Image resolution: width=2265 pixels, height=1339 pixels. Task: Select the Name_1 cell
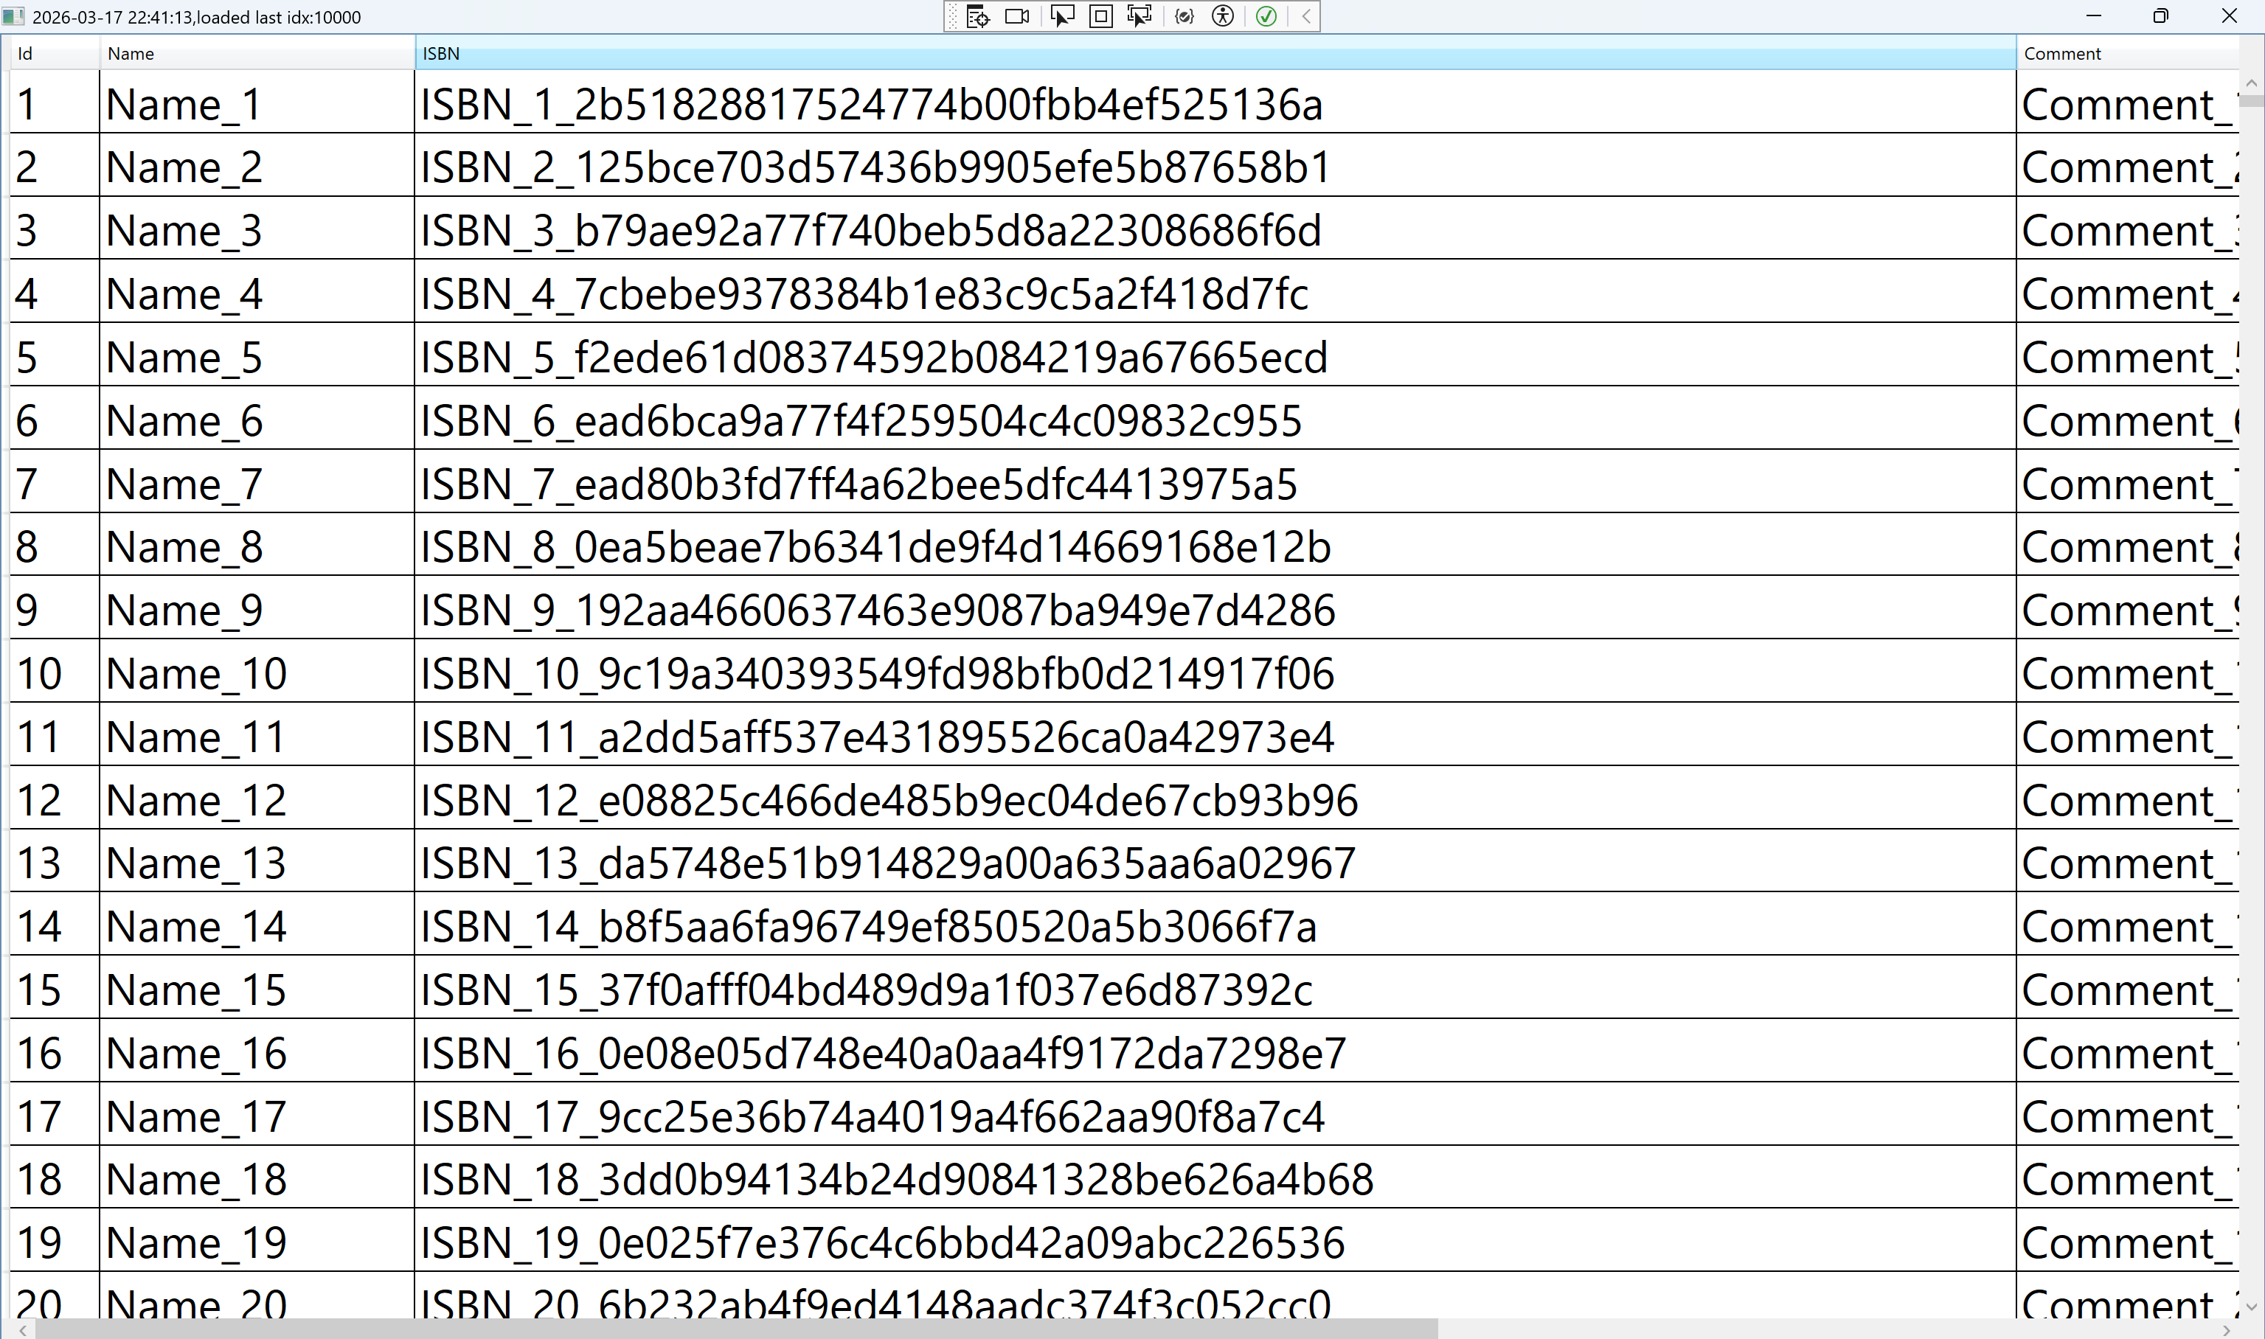pyautogui.click(x=257, y=102)
